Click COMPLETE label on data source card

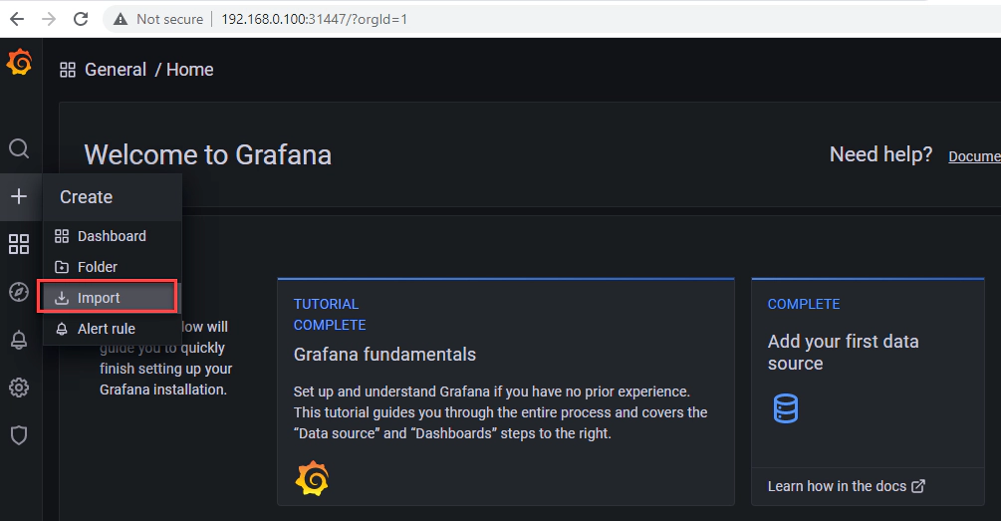(804, 304)
